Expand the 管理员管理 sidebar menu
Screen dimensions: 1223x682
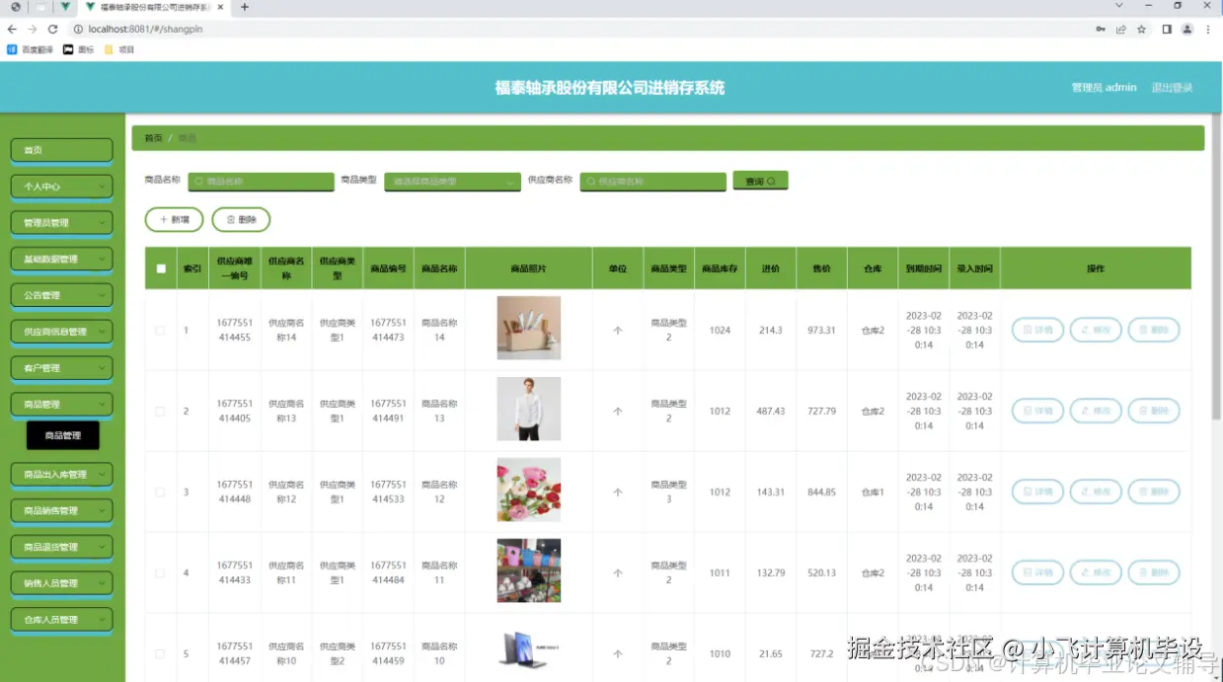point(61,222)
